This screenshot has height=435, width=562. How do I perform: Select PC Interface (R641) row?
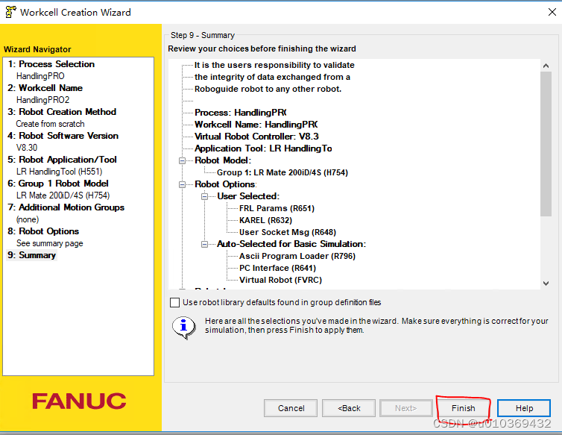click(277, 268)
